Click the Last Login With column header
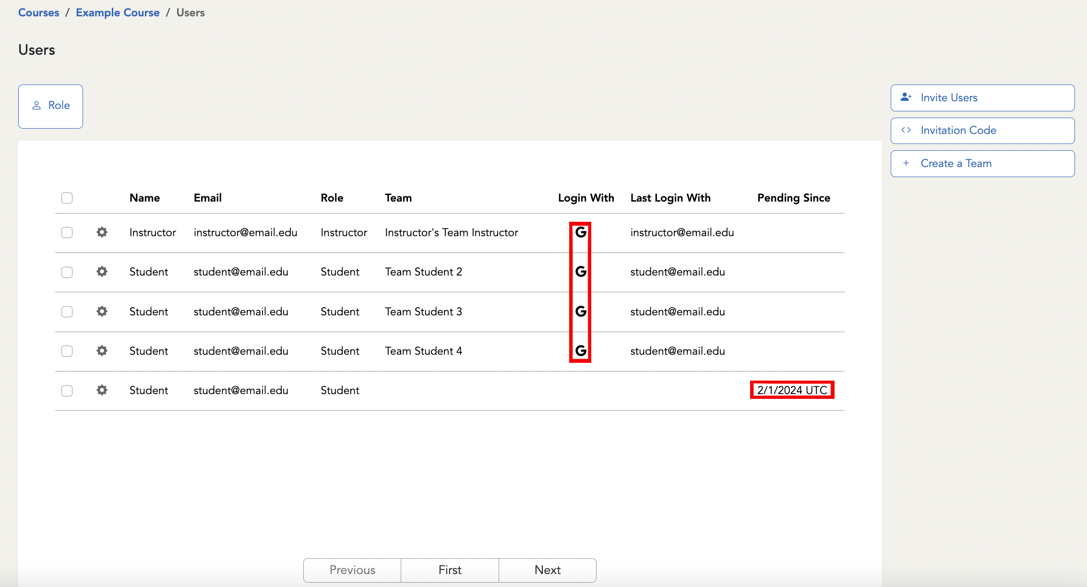Viewport: 1087px width, 587px height. click(670, 198)
